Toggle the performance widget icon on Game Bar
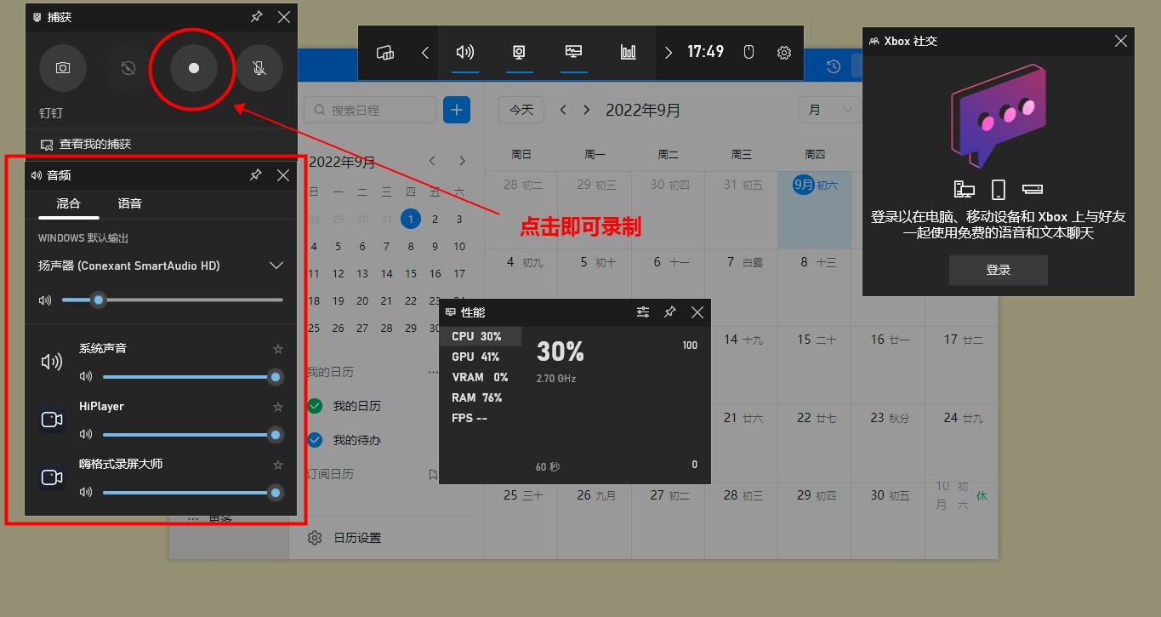The height and width of the screenshot is (617, 1161). click(x=574, y=53)
